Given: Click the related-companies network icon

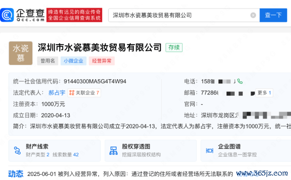Looking at the screenshot, I should pyautogui.click(x=72, y=93).
